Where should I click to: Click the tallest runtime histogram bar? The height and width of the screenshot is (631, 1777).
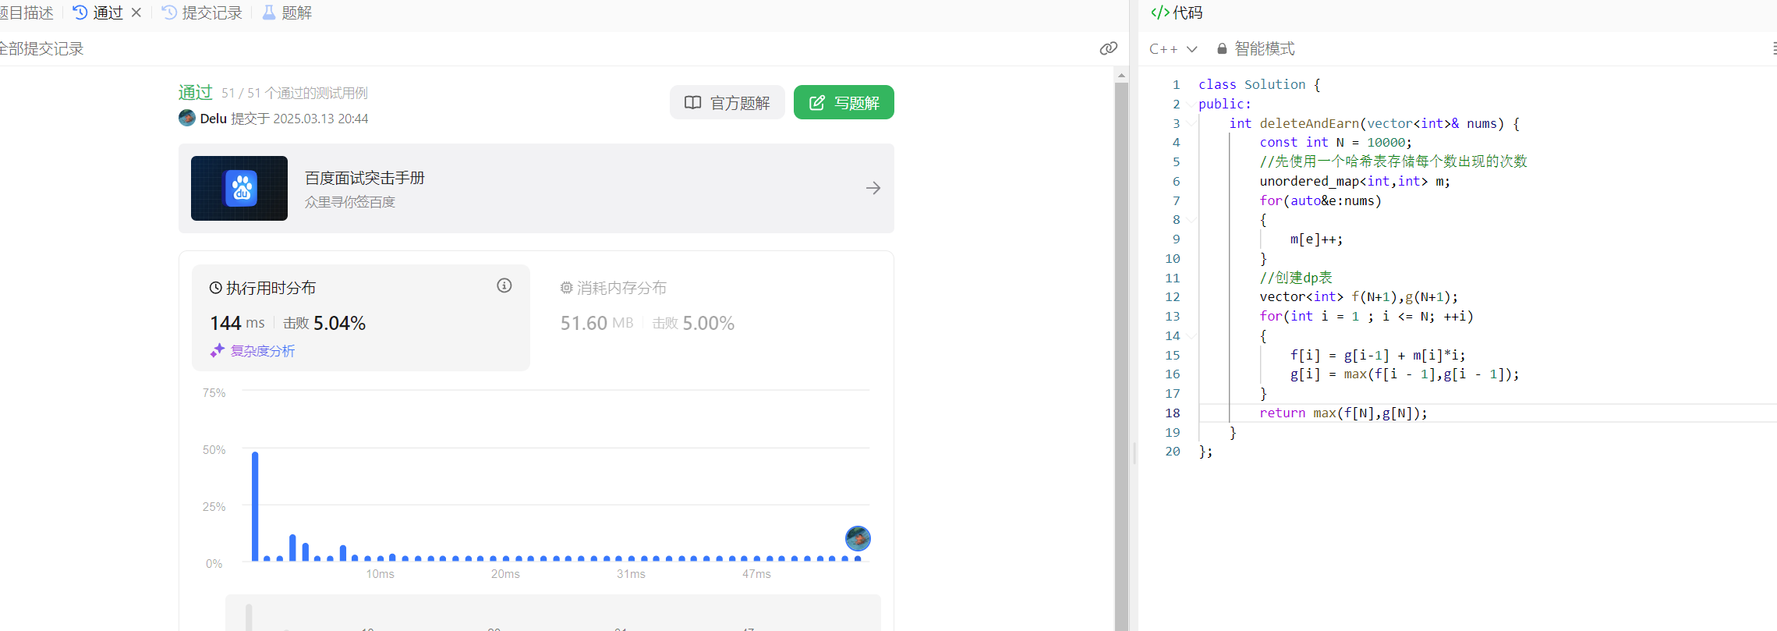pyautogui.click(x=255, y=506)
